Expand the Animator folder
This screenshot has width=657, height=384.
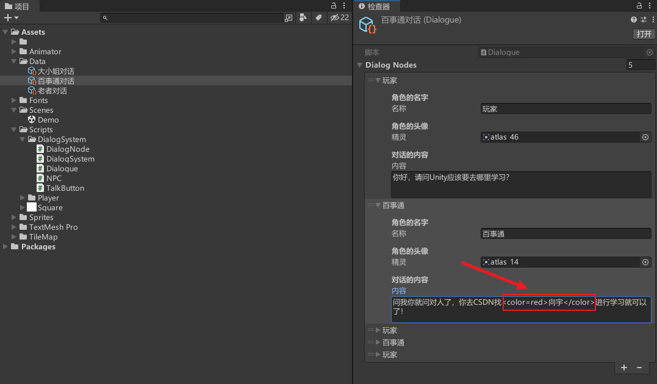pyautogui.click(x=14, y=52)
